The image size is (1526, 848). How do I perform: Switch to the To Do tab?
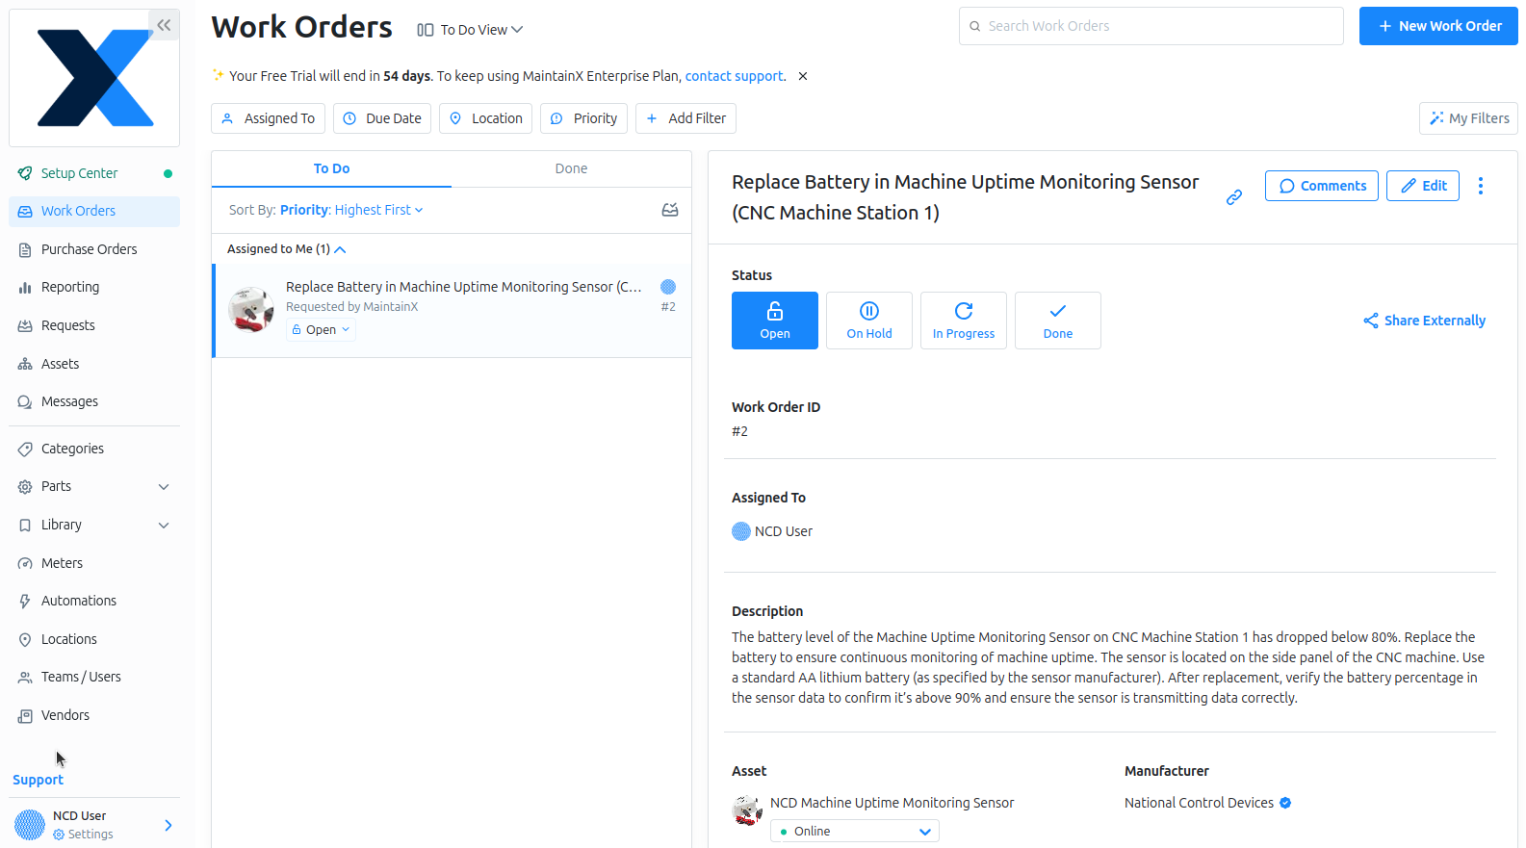(331, 168)
